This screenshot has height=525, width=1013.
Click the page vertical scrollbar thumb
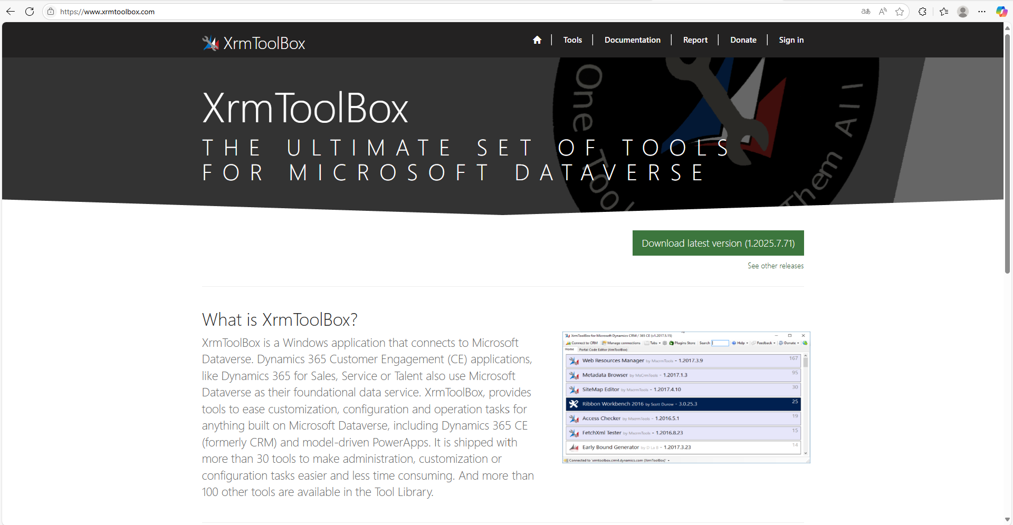click(1007, 153)
